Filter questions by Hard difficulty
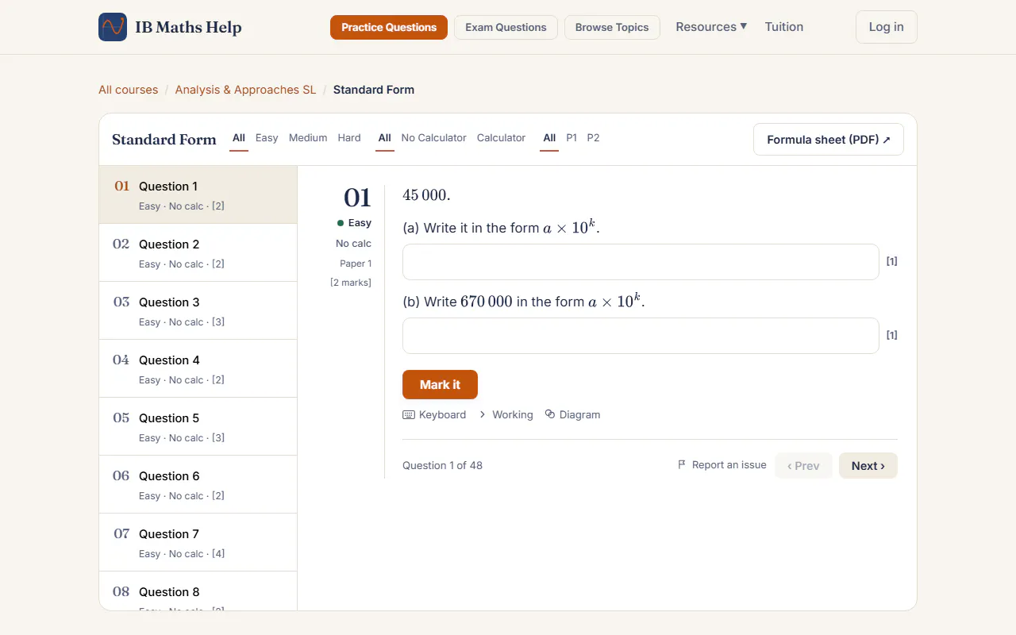Screen dimensions: 1016x635 coord(349,138)
